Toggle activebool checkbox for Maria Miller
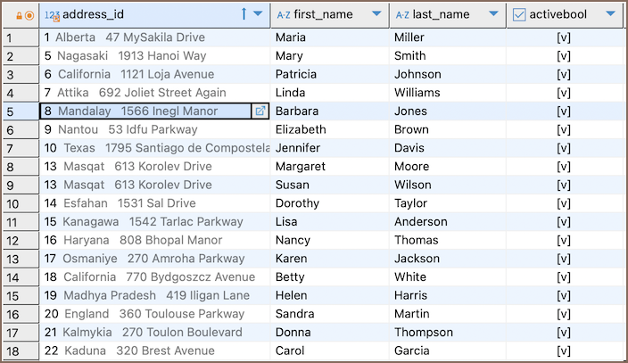 (x=563, y=37)
